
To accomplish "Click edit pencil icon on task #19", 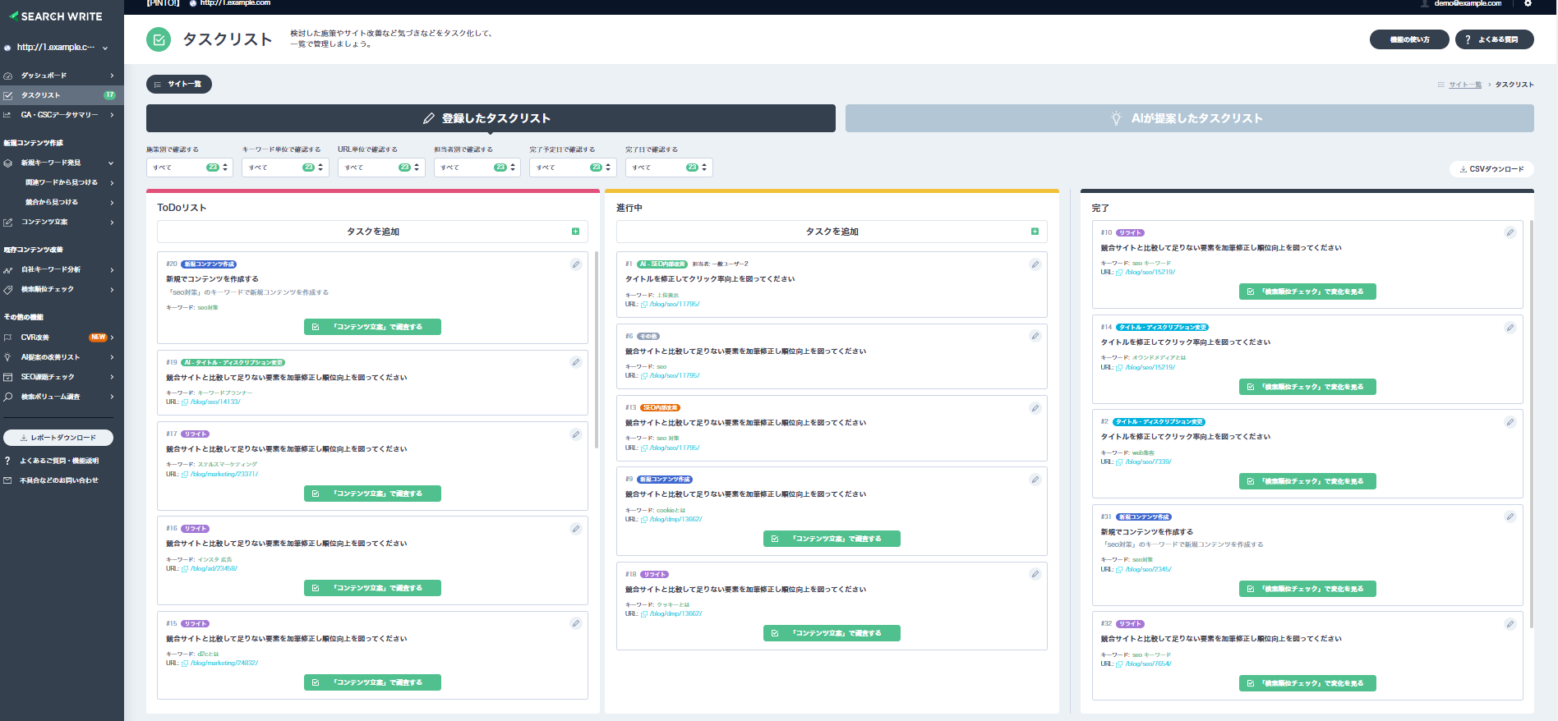I will click(576, 362).
